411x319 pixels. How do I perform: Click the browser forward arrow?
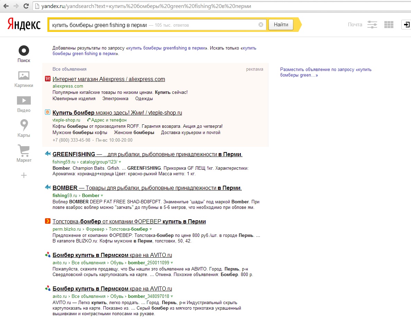16,6
